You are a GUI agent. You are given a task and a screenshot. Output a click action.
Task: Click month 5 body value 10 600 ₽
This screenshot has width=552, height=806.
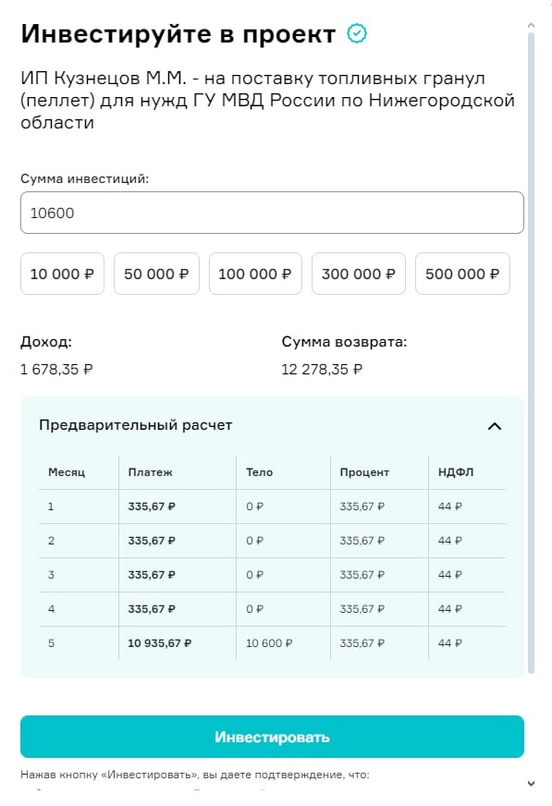[269, 643]
